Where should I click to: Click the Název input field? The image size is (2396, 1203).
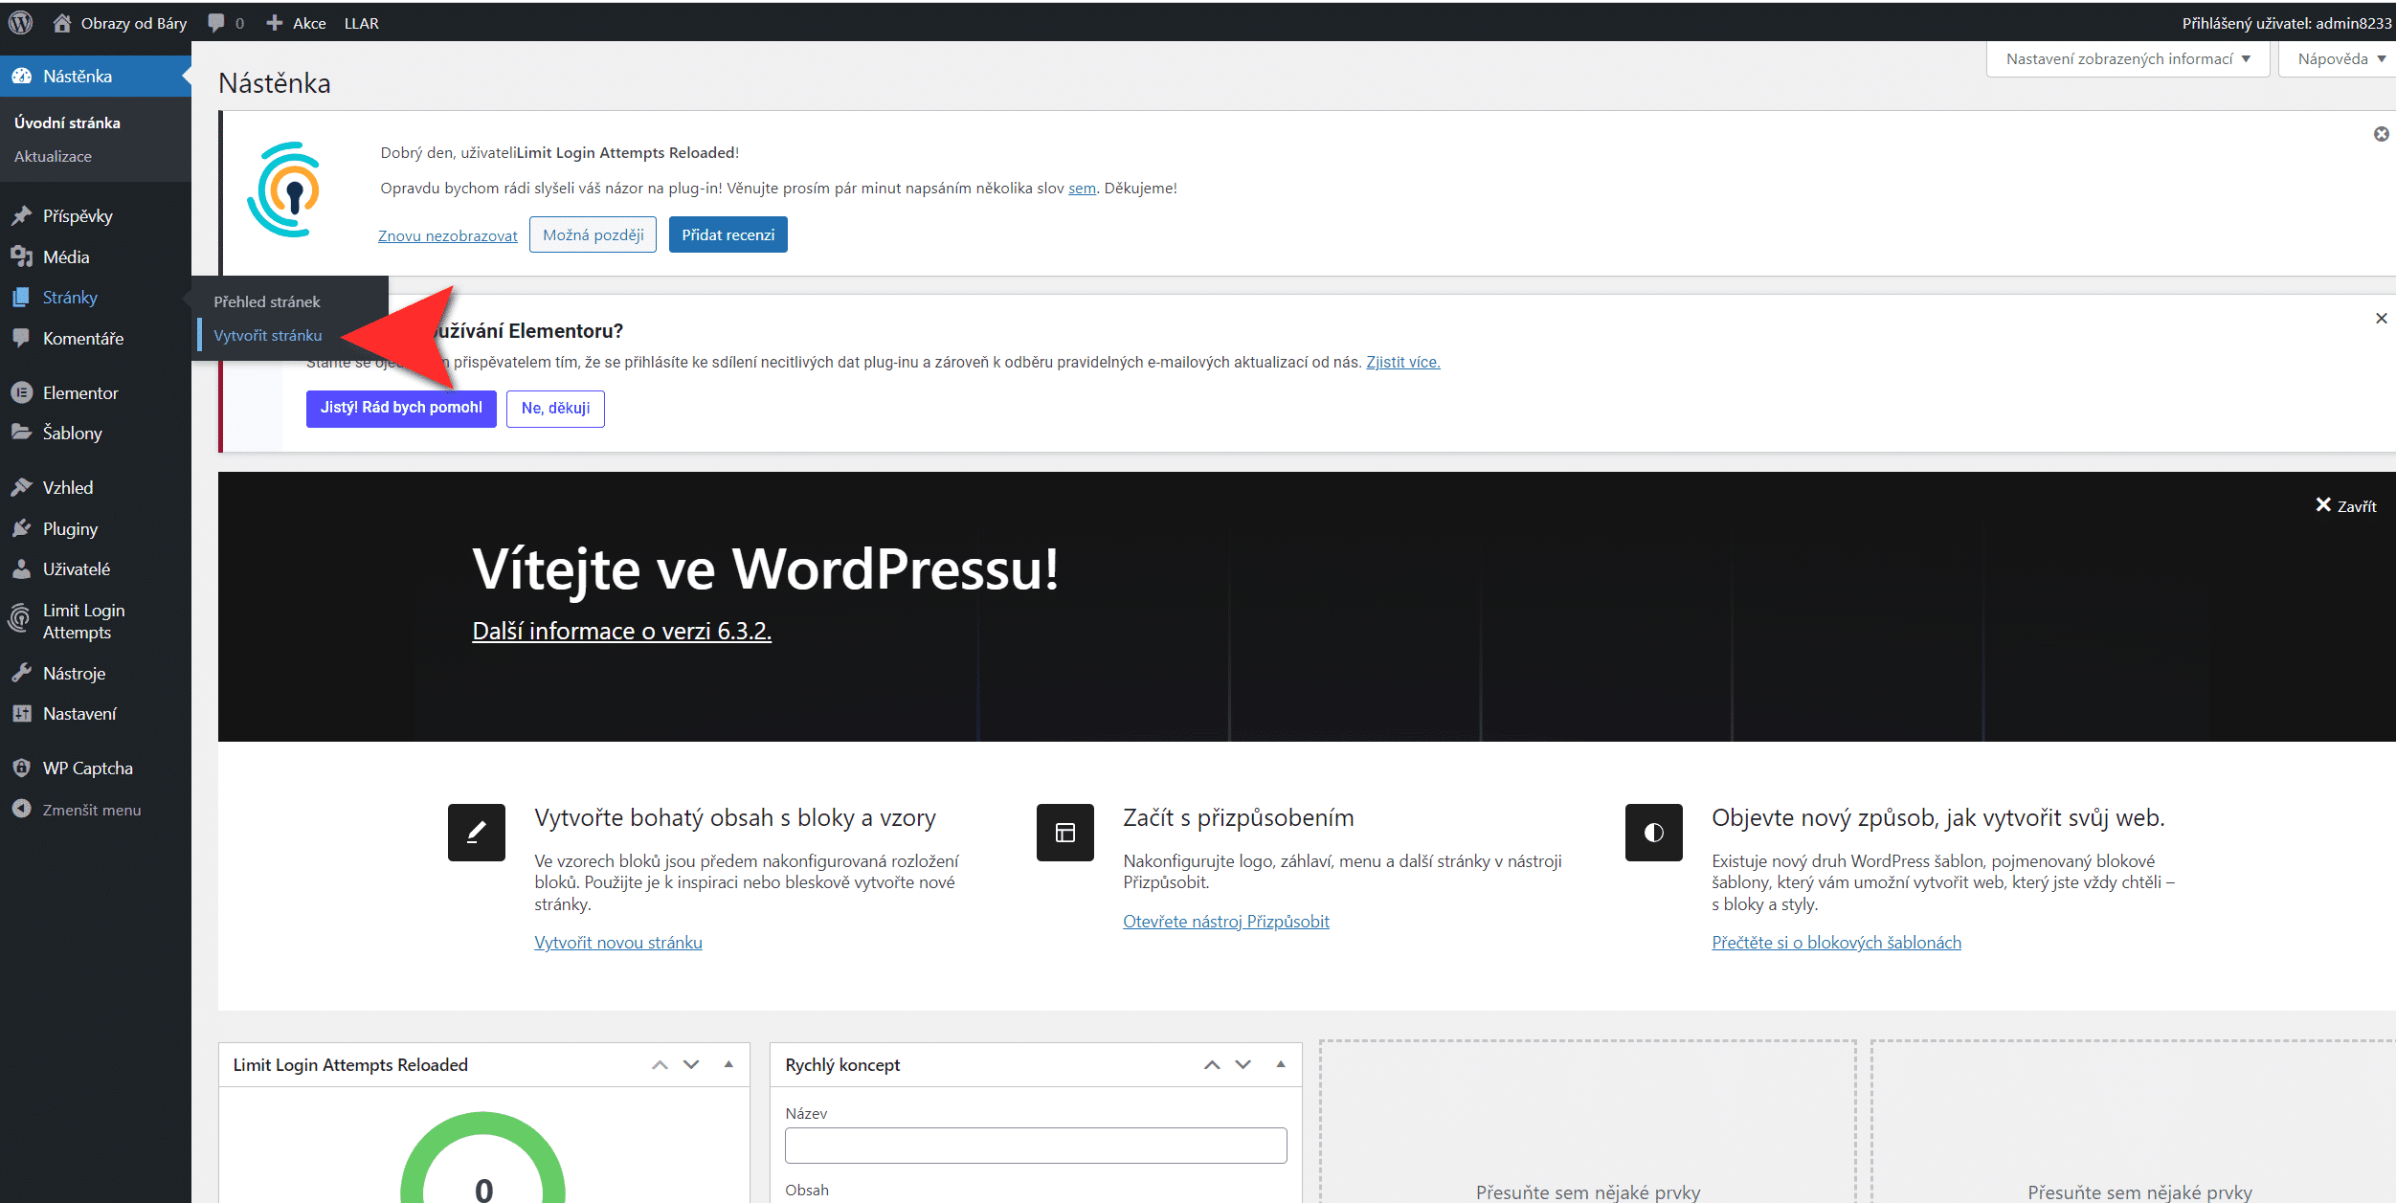point(1035,1145)
